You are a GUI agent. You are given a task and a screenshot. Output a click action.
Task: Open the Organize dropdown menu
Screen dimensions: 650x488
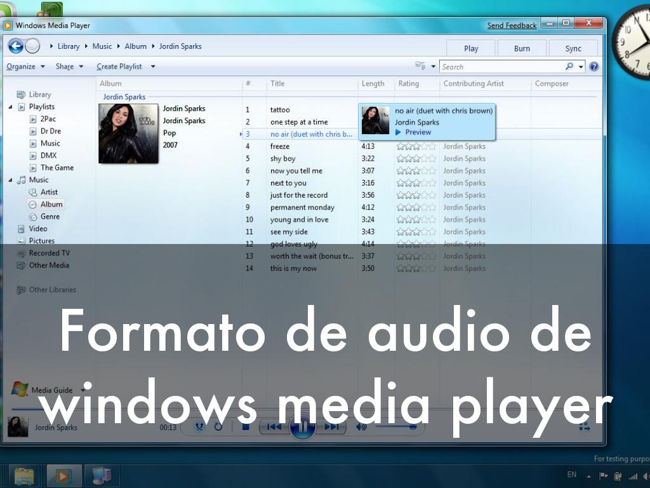(25, 67)
